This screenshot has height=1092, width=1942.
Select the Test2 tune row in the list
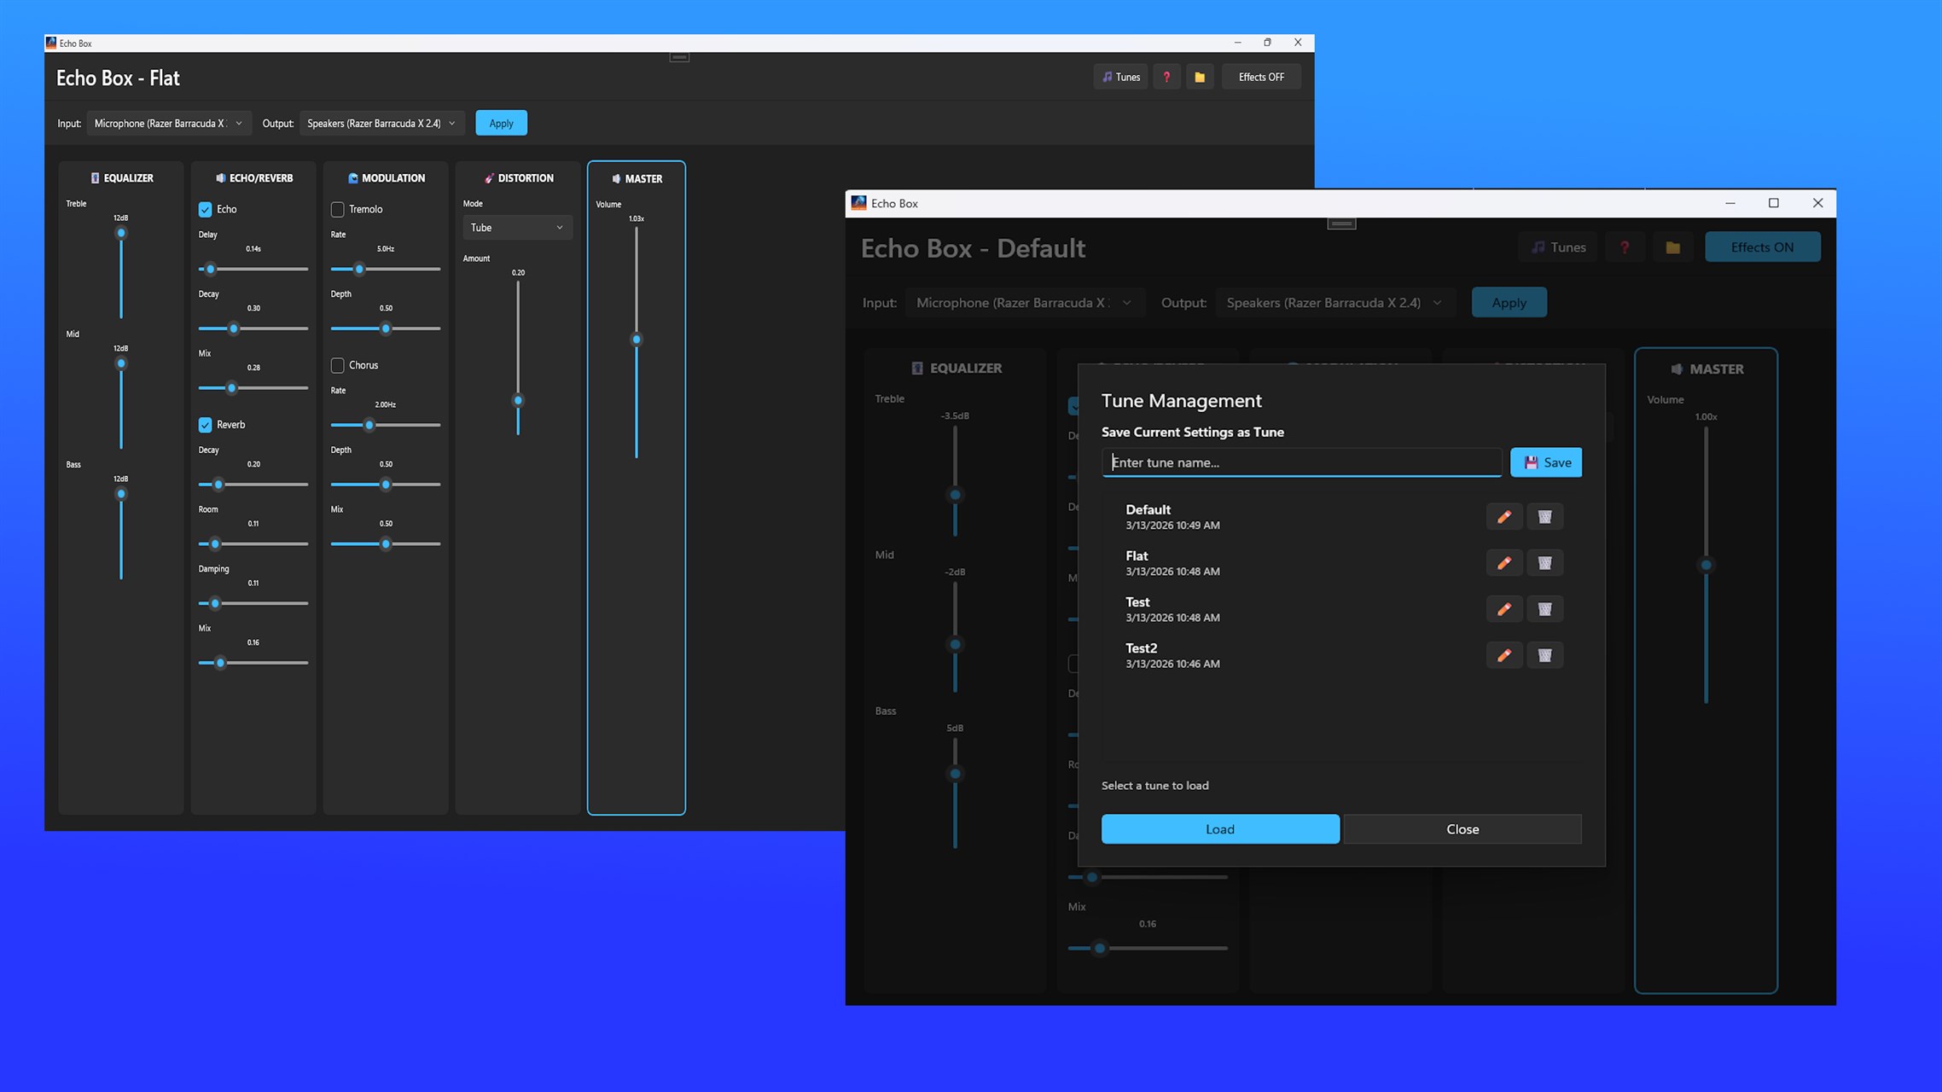pos(1341,655)
